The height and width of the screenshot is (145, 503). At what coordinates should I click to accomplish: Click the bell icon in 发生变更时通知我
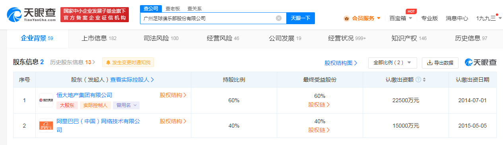click(x=108, y=63)
